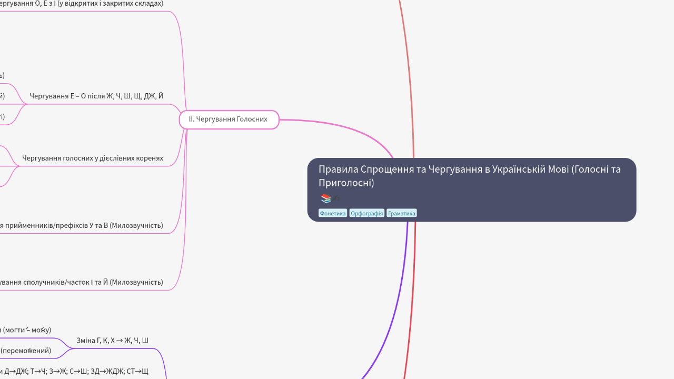Select the Чергування О, Е з І node
This screenshot has width=674, height=379.
tap(82, 4)
